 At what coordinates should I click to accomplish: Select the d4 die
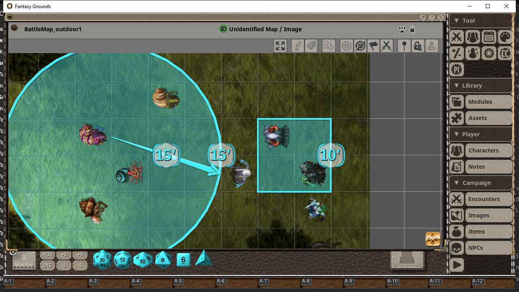click(204, 258)
